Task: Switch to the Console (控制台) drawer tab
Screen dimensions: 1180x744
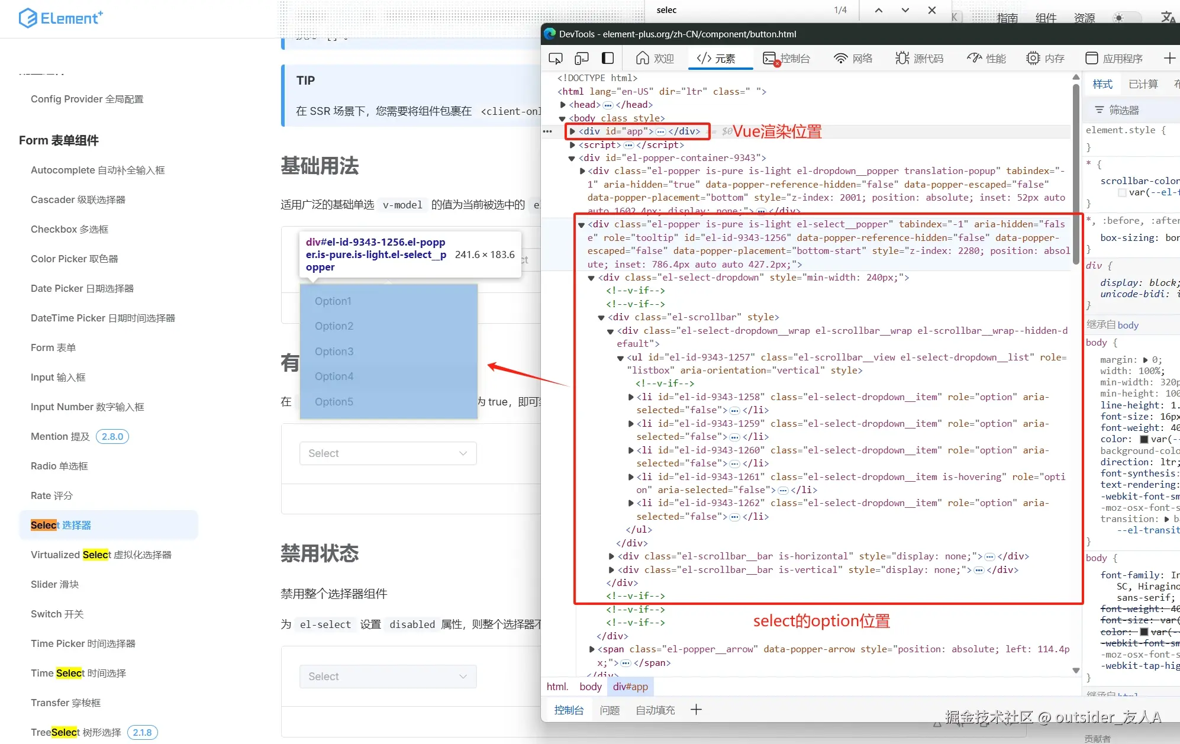Action: coord(569,710)
